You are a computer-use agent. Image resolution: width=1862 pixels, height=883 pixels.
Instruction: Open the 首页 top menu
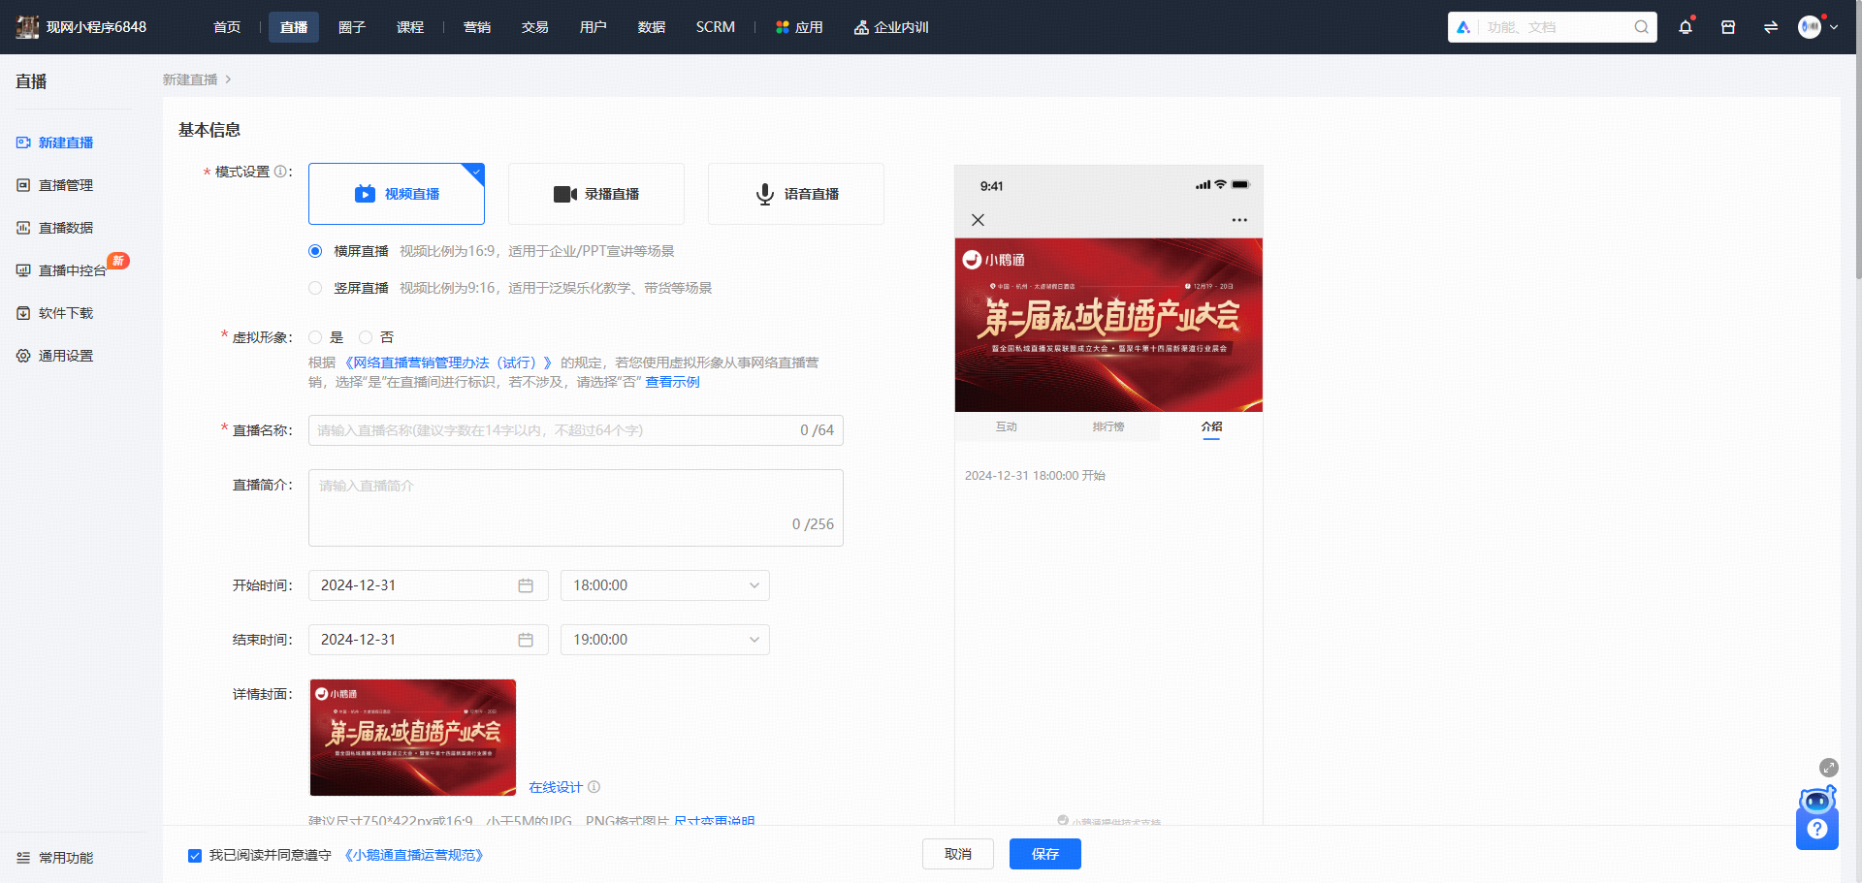click(x=227, y=27)
